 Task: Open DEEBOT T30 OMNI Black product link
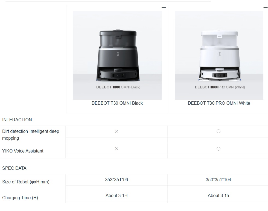point(117,103)
